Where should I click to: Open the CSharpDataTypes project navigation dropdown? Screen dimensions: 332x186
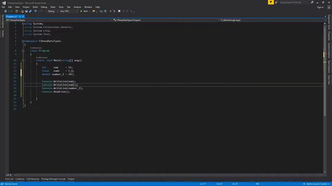59,20
